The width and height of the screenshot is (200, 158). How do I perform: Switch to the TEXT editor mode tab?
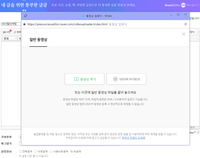tap(194, 127)
